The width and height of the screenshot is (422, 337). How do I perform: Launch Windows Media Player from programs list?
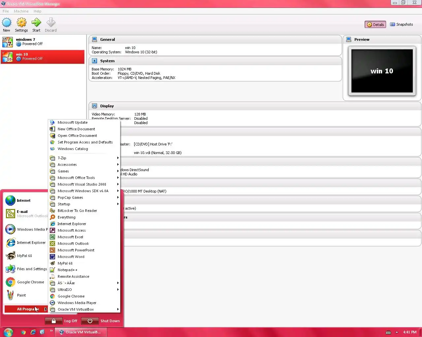(x=84, y=303)
